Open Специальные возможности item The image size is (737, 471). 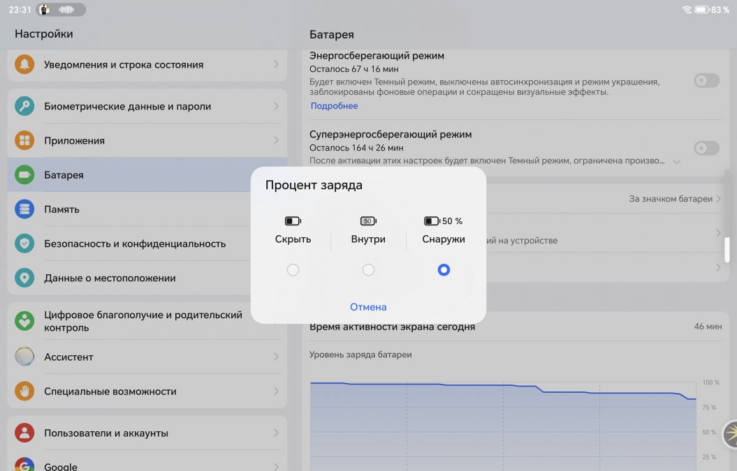[x=147, y=391]
